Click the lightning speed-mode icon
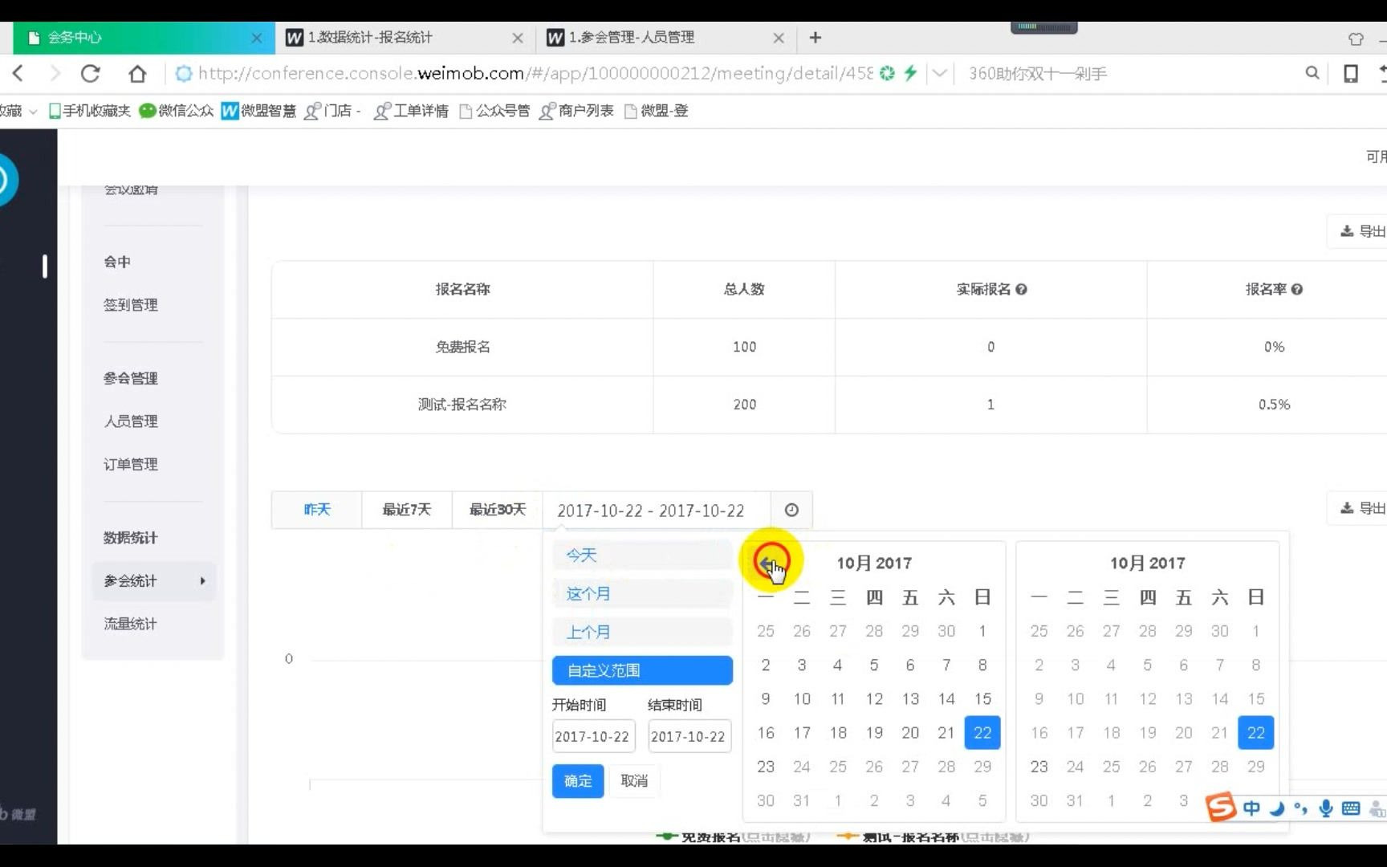The width and height of the screenshot is (1387, 867). pos(910,73)
